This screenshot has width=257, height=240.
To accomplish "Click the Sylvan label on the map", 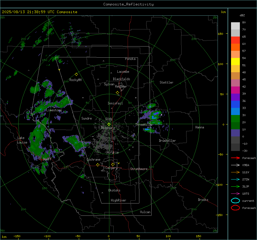I will tap(109, 84).
